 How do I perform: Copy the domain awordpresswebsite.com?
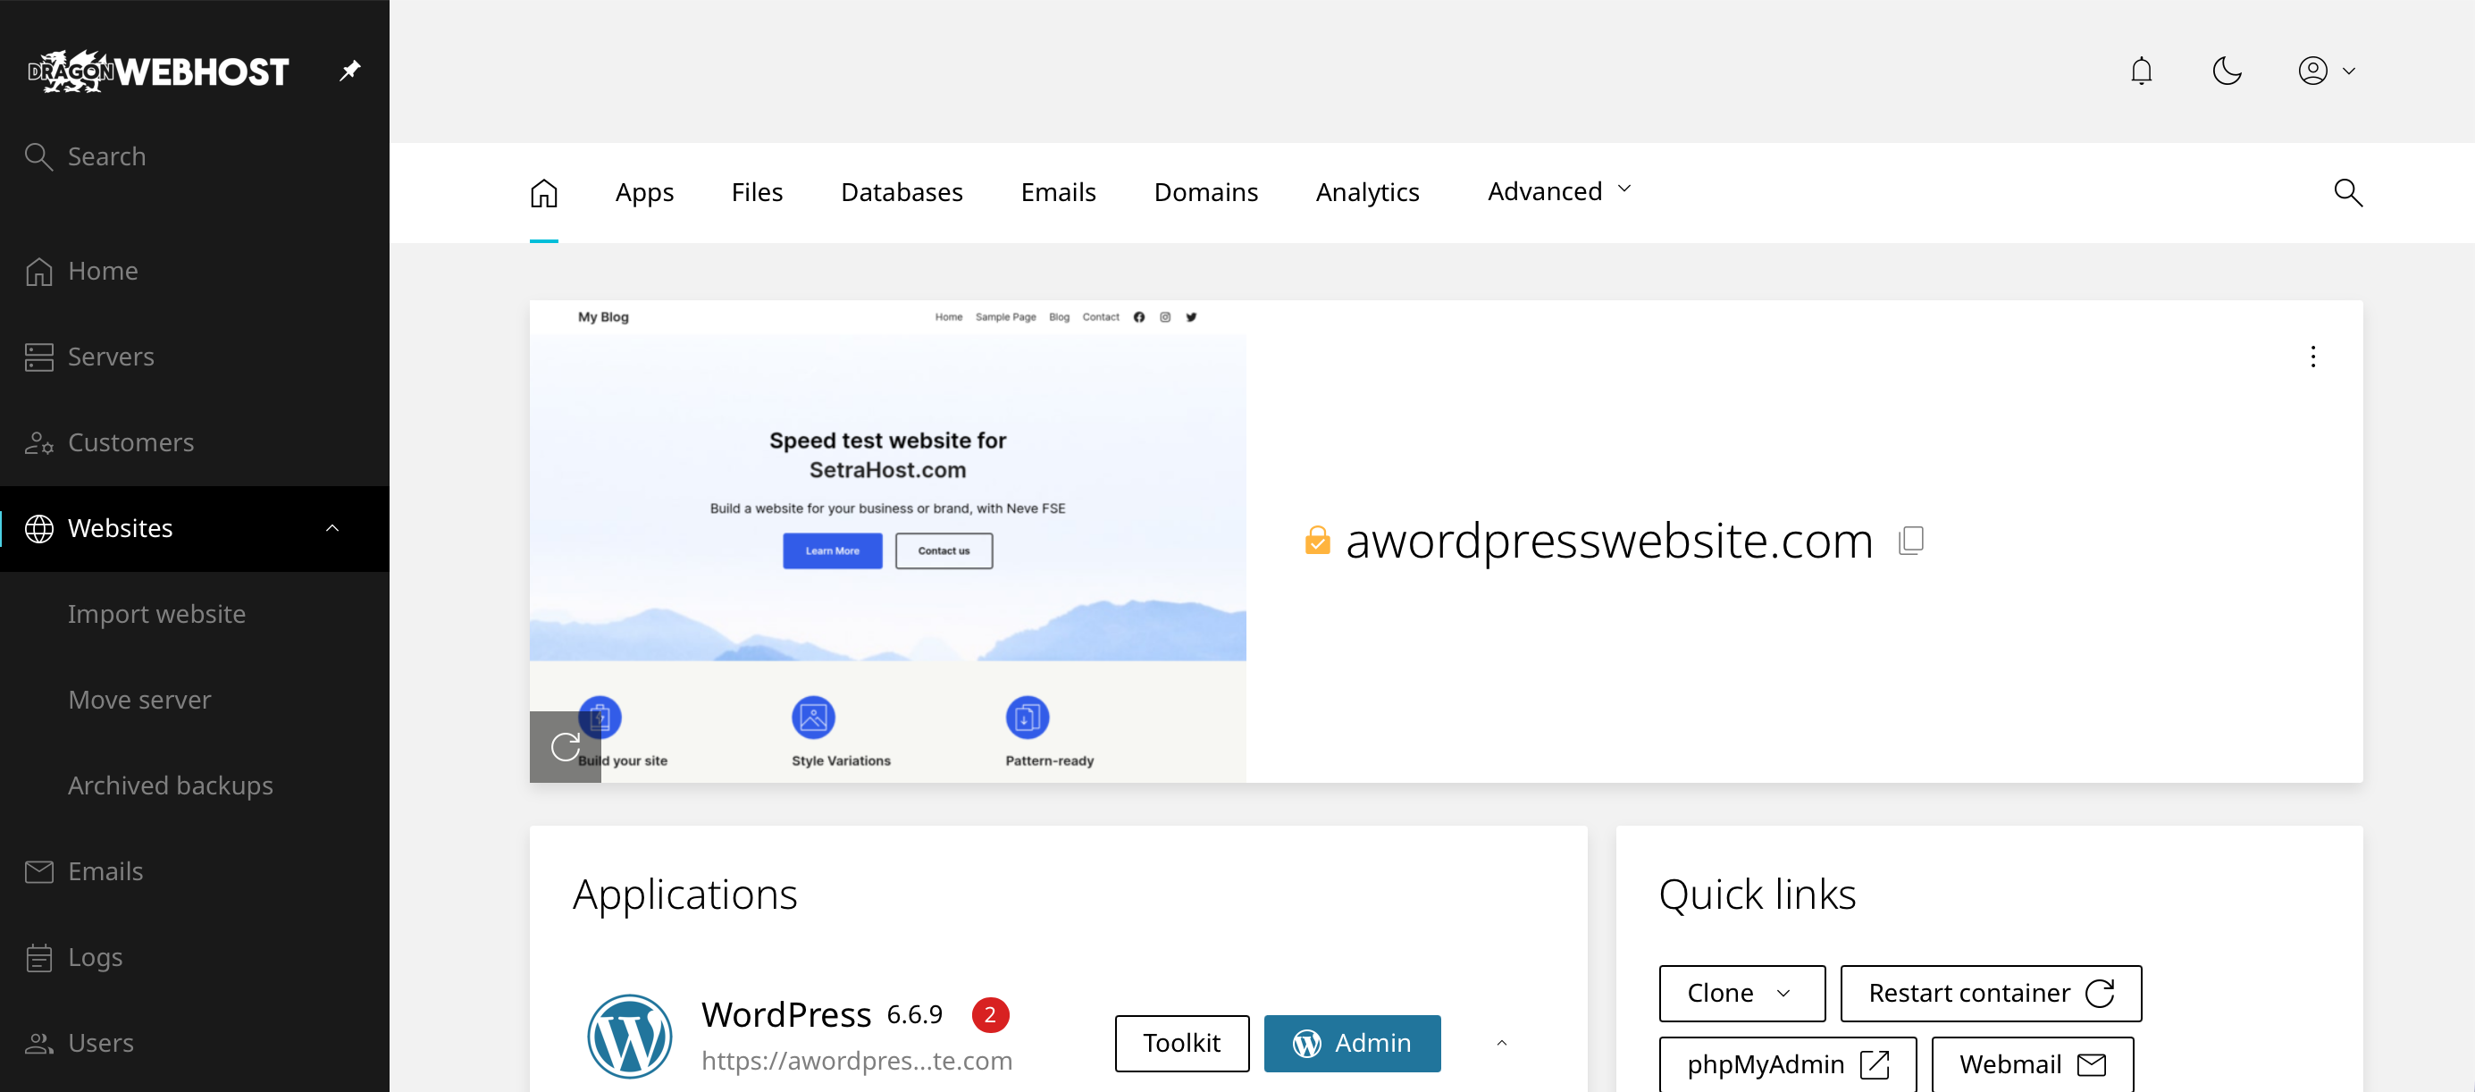(1911, 541)
